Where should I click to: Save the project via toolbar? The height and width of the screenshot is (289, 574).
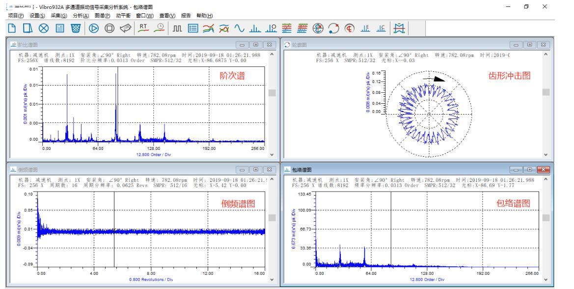click(x=60, y=28)
